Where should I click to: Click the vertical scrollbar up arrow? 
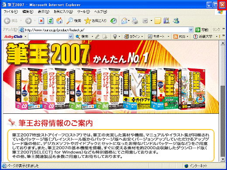click(x=223, y=43)
